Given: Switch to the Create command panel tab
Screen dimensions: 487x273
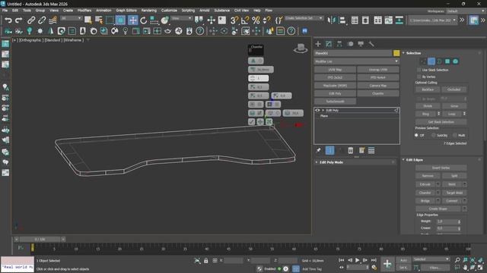Looking at the screenshot, I should tap(318, 44).
